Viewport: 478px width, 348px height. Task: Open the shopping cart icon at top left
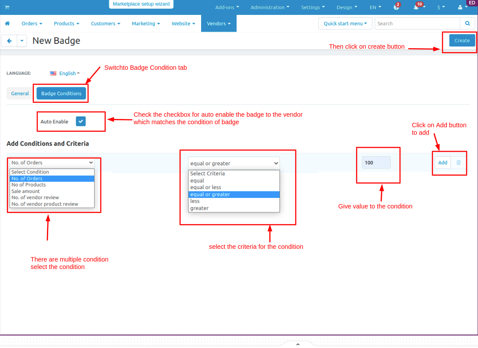pyautogui.click(x=7, y=7)
